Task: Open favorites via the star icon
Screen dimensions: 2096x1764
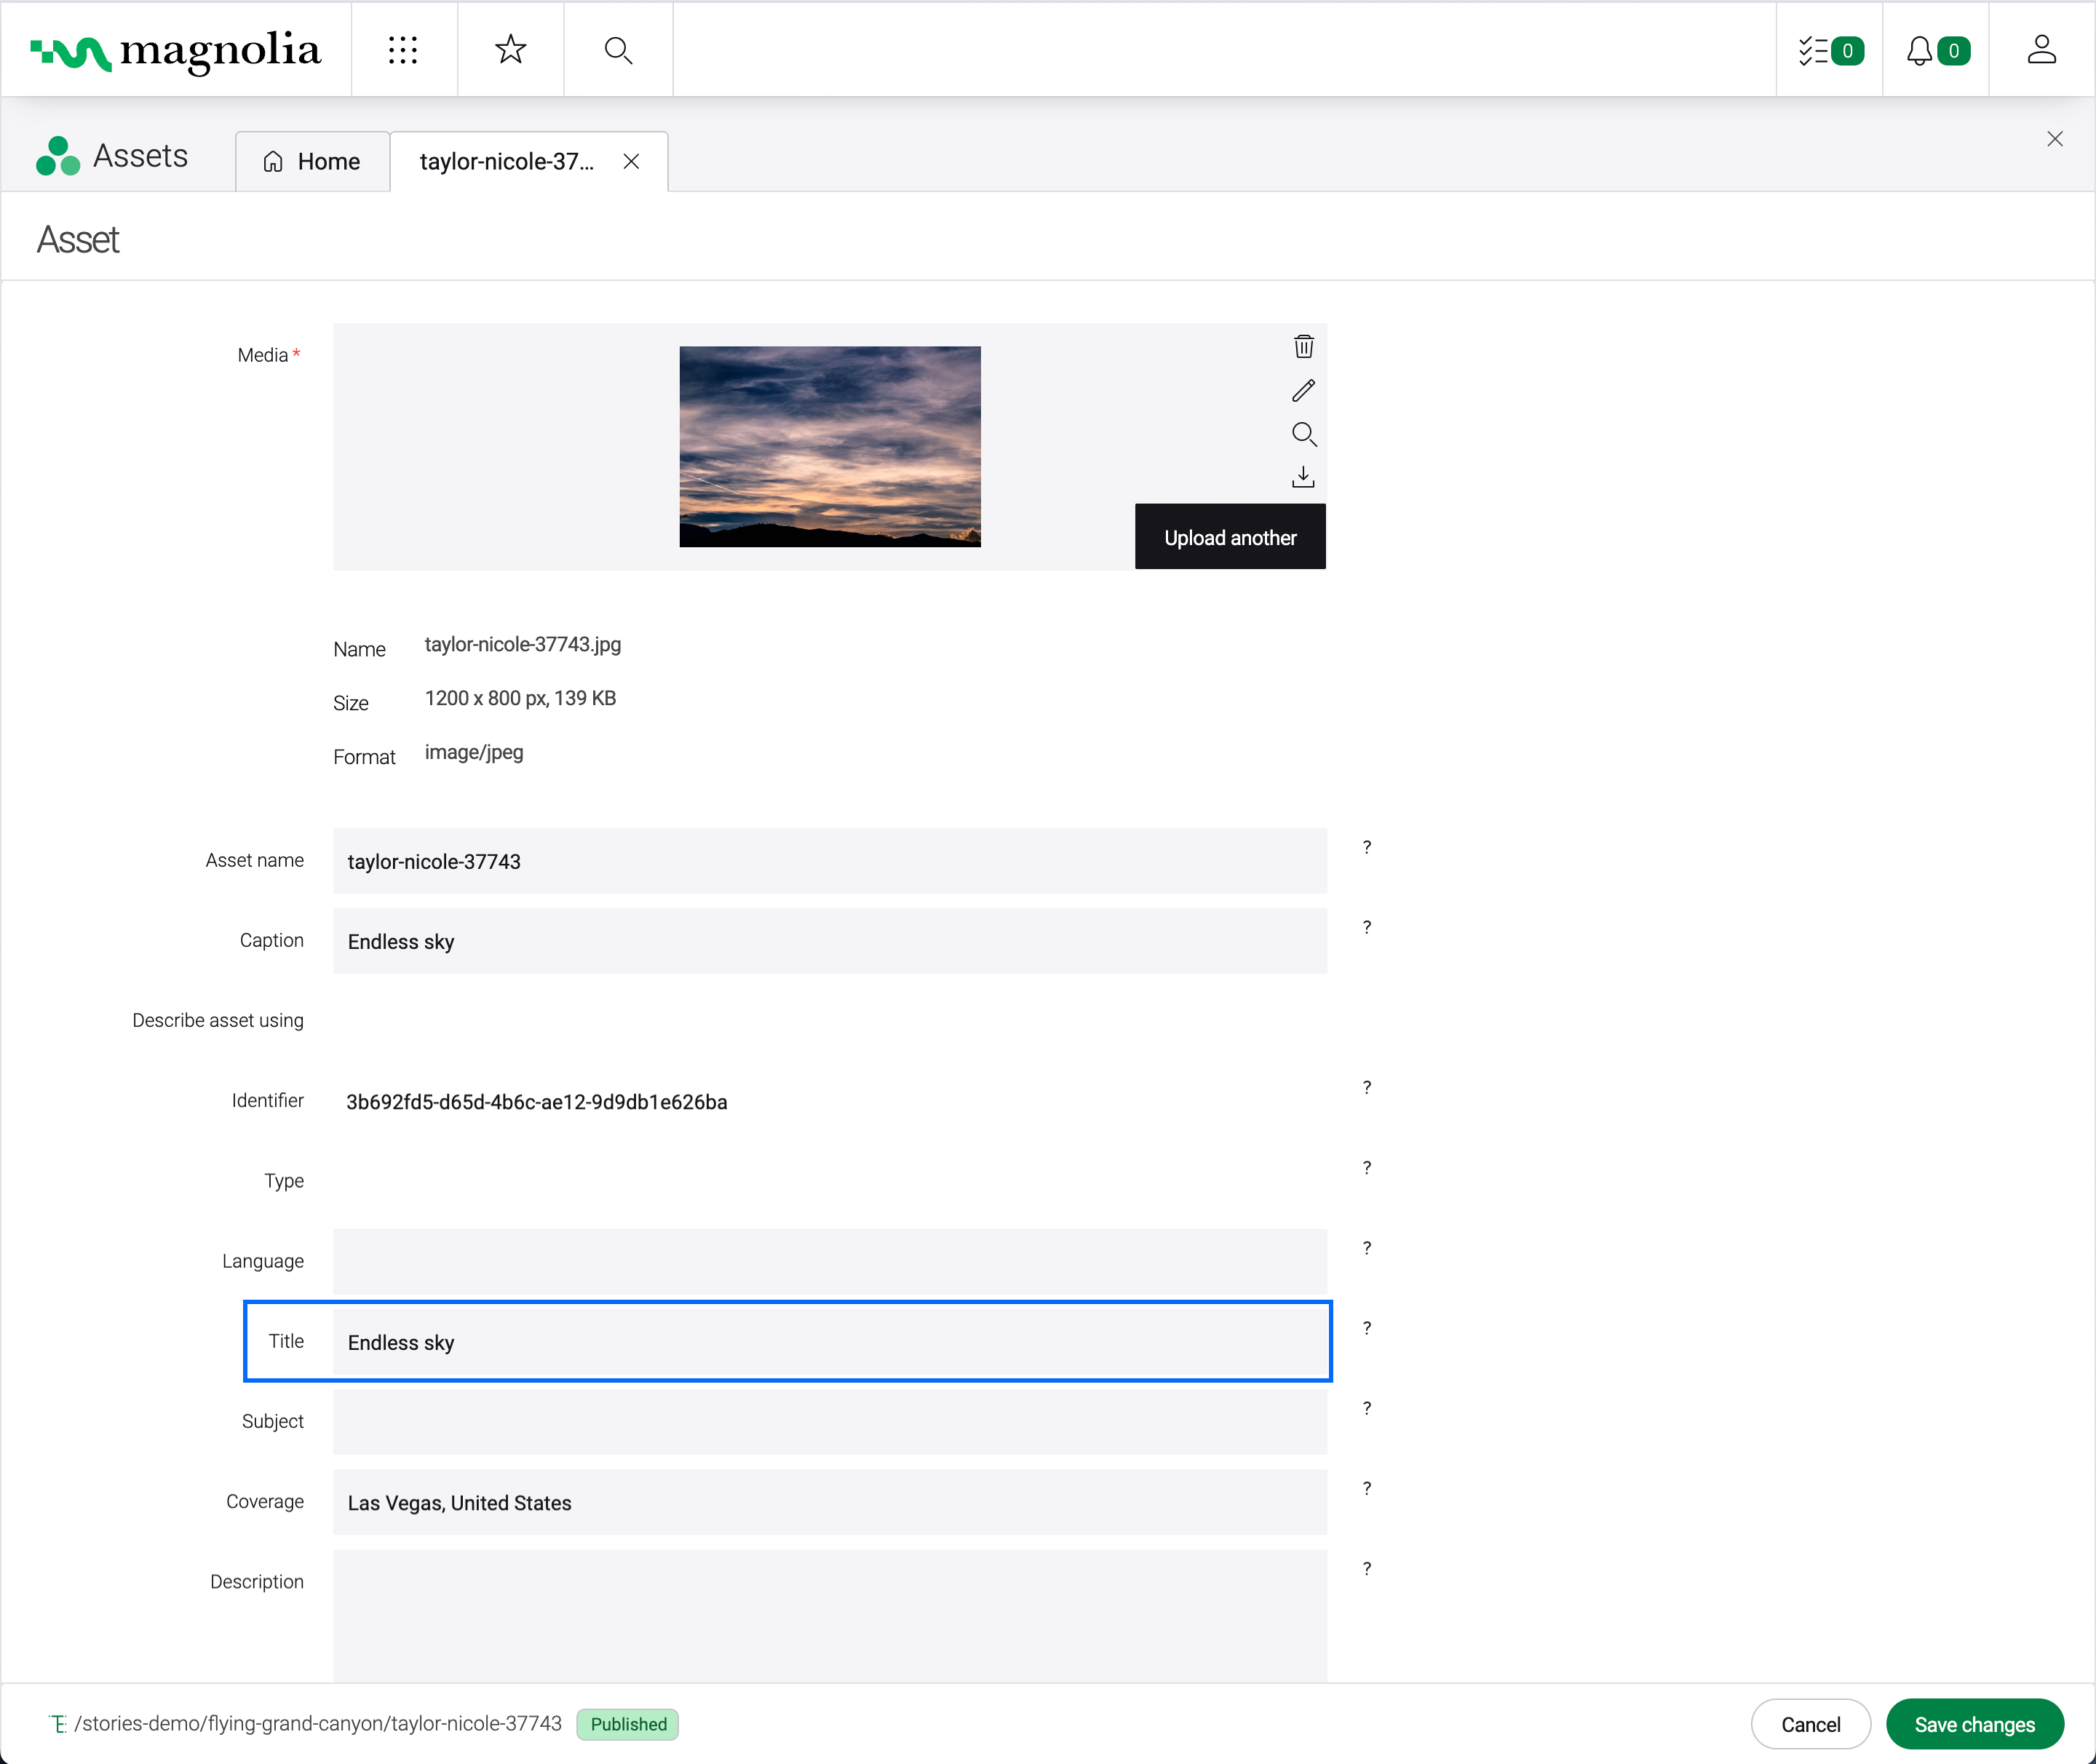Action: [511, 50]
